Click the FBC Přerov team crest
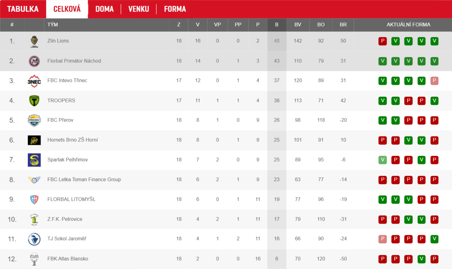Viewport: 452px width, 269px height. click(x=34, y=120)
